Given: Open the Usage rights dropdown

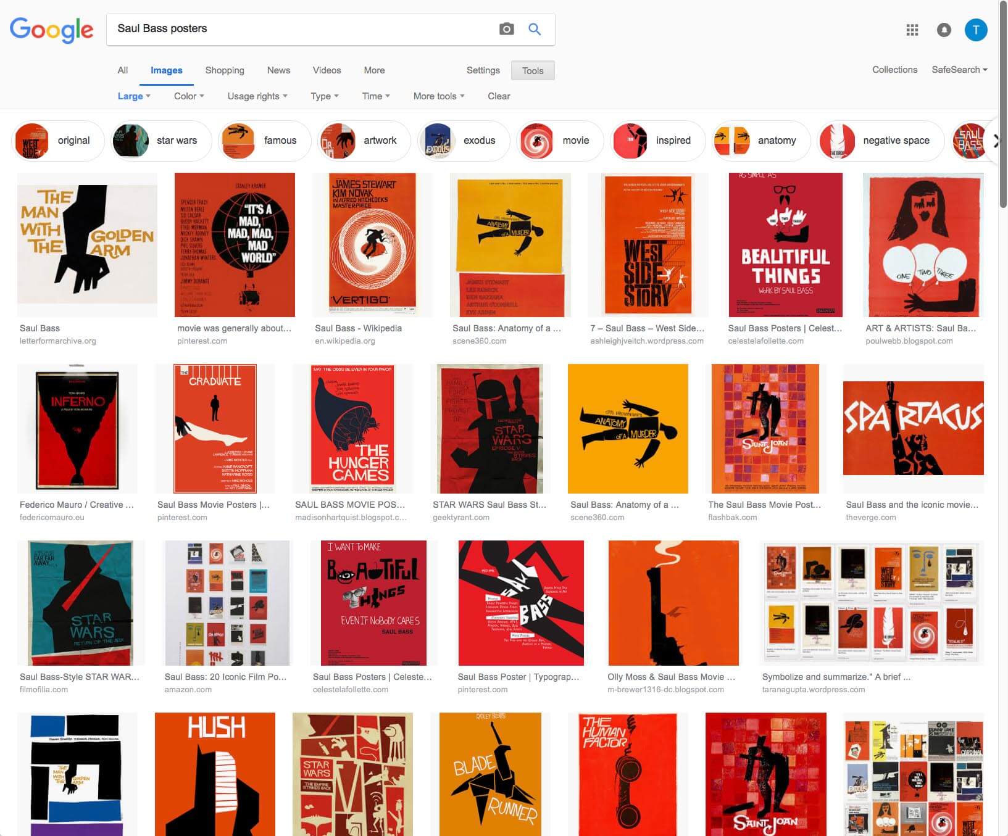Looking at the screenshot, I should coord(257,96).
